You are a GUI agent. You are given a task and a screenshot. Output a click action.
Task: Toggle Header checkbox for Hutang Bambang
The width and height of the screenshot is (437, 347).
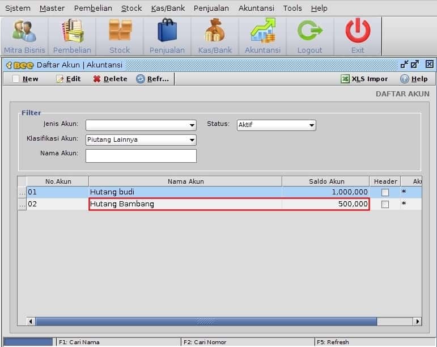[x=385, y=204]
